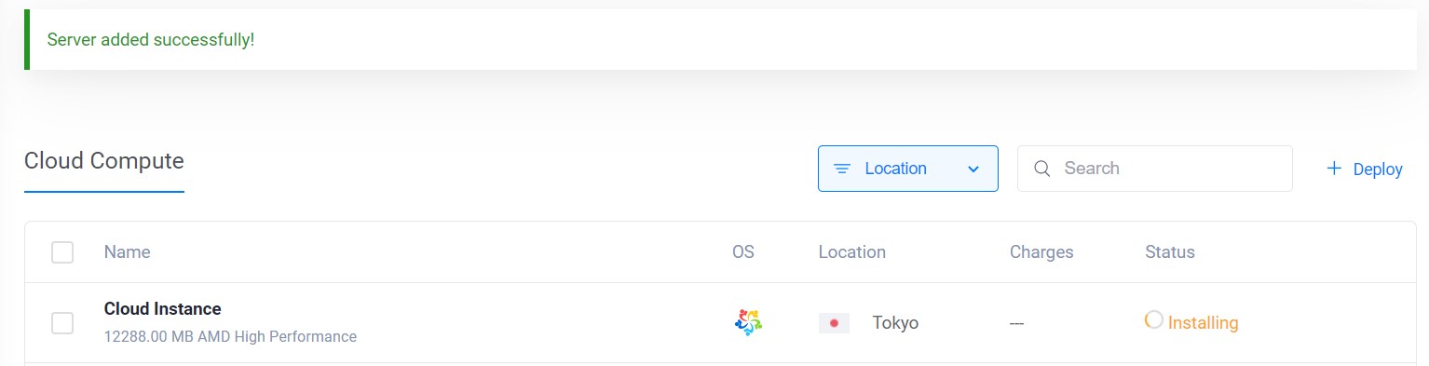Screen dimensions: 1429x366
Task: Click the Japan flag icon
Action: point(834,323)
